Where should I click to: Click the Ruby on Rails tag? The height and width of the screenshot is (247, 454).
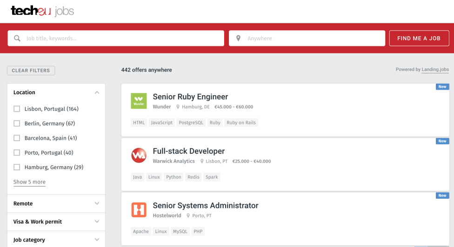pyautogui.click(x=241, y=123)
